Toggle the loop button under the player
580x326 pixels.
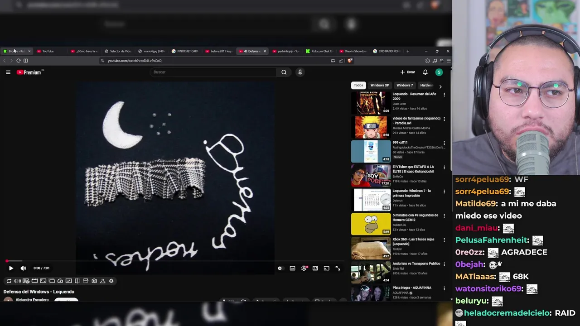(9, 281)
